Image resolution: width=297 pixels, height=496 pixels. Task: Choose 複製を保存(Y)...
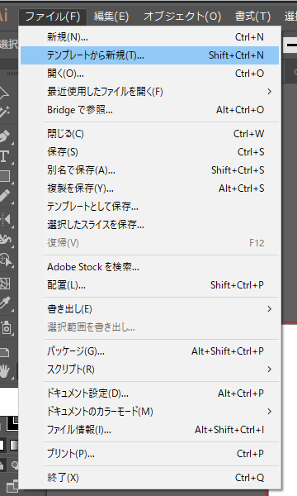click(x=149, y=188)
